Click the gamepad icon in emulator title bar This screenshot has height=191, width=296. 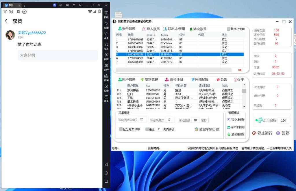coord(61,5)
